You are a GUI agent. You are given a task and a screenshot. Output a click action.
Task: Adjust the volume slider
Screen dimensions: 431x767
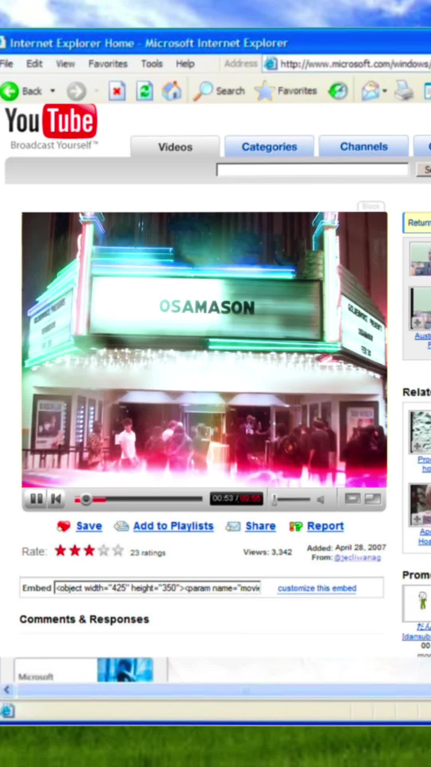(291, 499)
